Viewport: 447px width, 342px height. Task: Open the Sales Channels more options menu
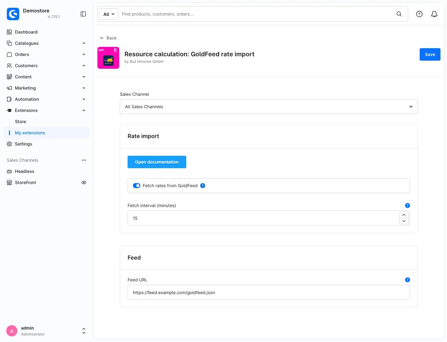click(84, 160)
